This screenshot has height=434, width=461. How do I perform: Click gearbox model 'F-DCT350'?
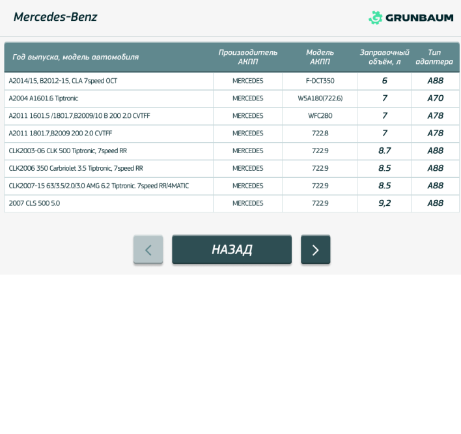[x=320, y=81]
